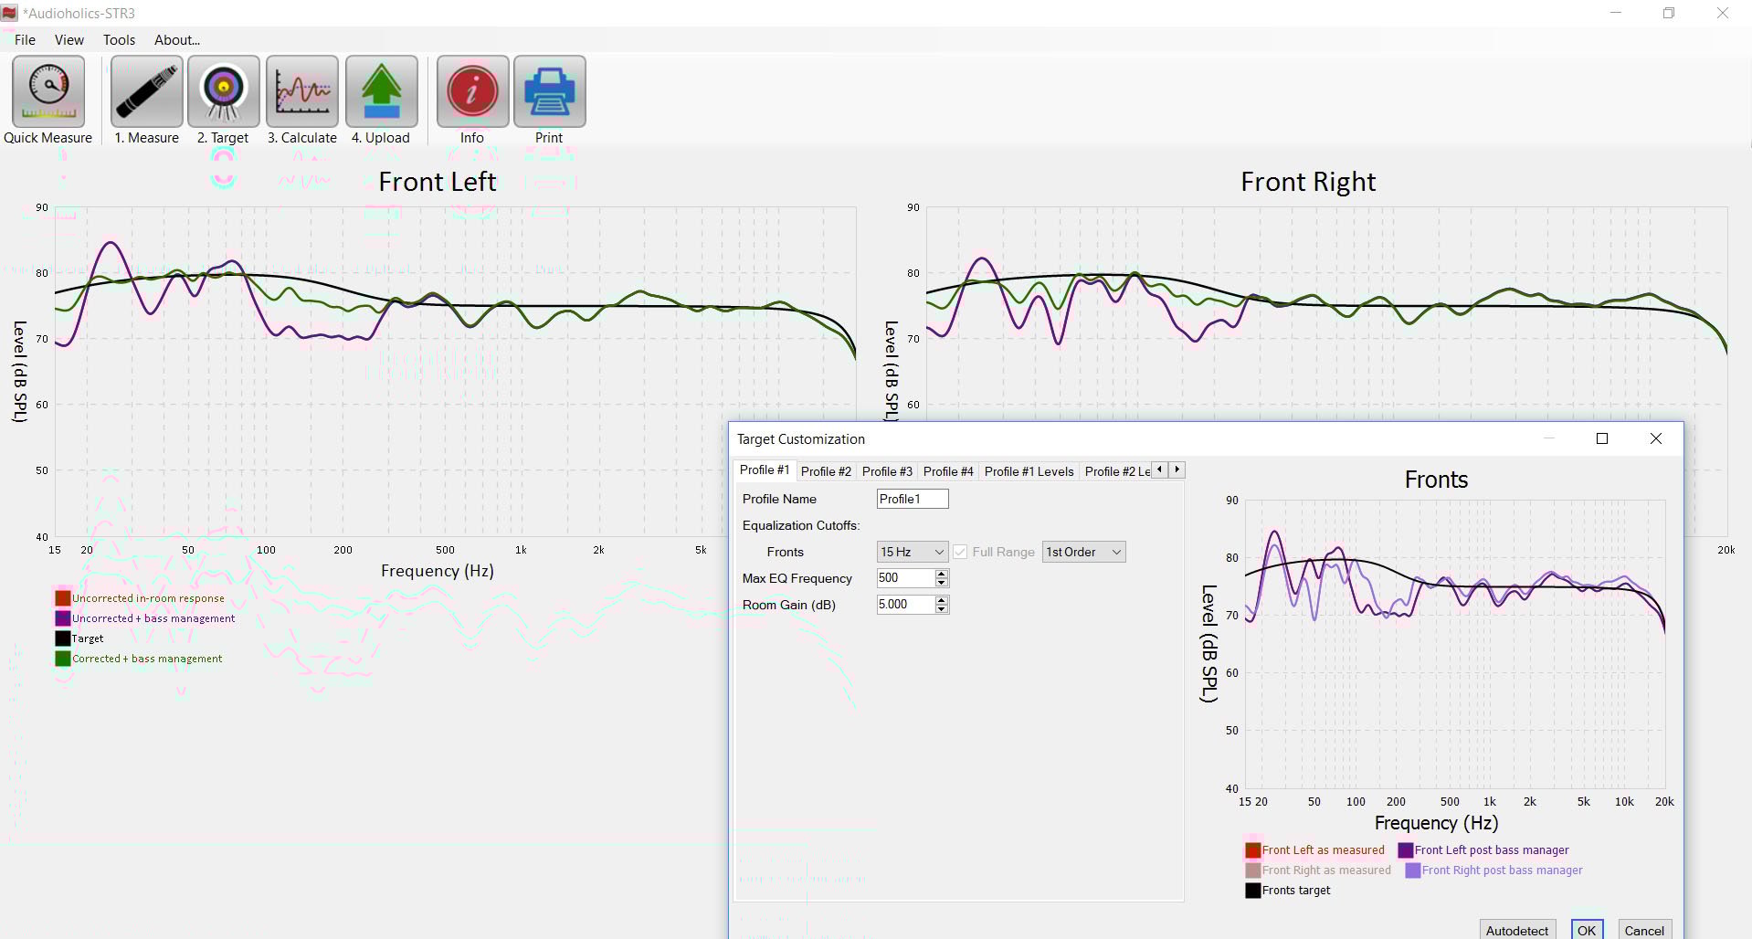Click the Print printer icon

click(549, 92)
